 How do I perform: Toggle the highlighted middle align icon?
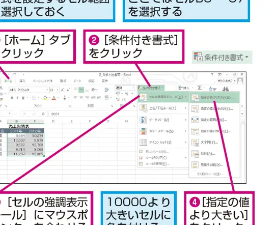81,90
